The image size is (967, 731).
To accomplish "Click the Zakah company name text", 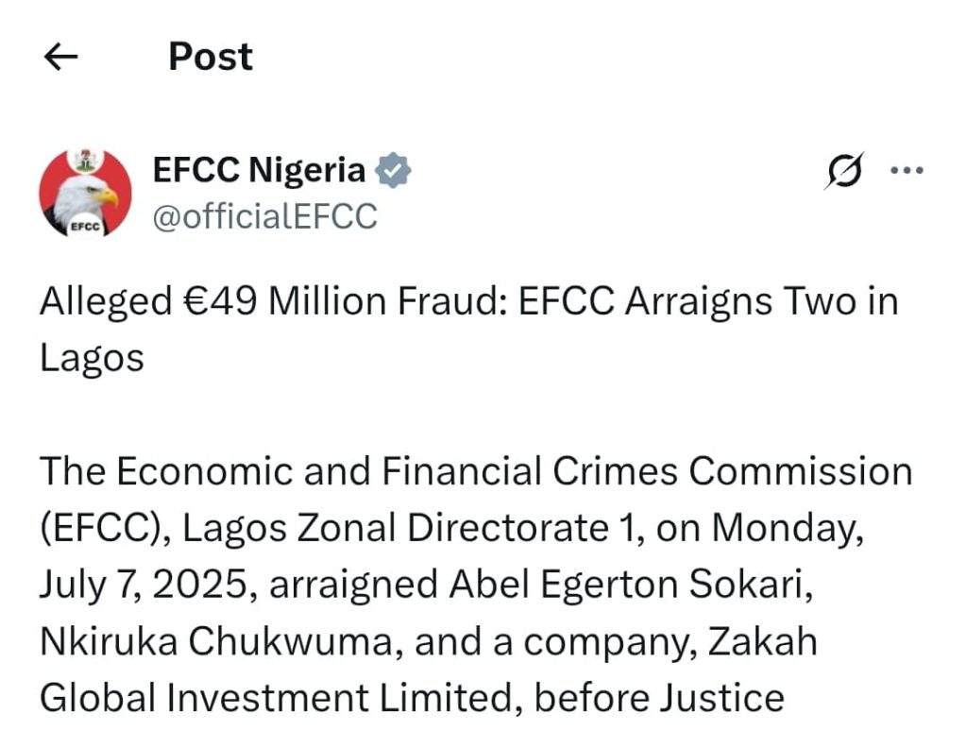I will point(762,641).
